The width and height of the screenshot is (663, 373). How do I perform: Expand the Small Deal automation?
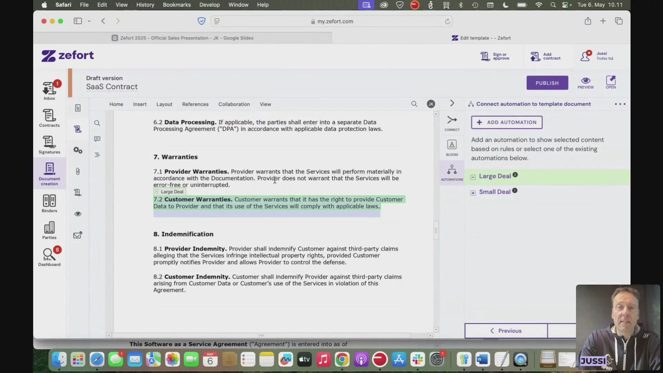(x=473, y=193)
